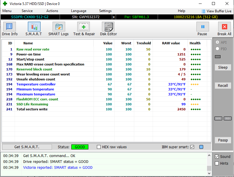The height and width of the screenshot is (177, 234).
Task: Open the Actions menu
Action: pyautogui.click(x=52, y=11)
